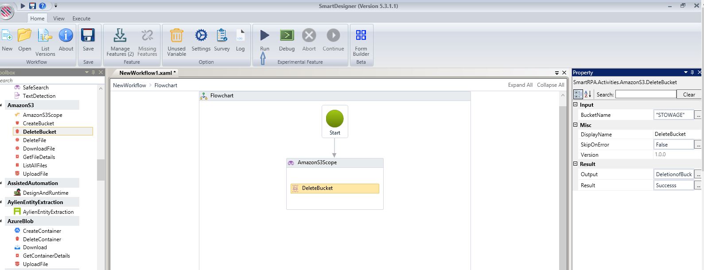Open the Execute ribbon tab
This screenshot has width=704, height=270.
81,19
